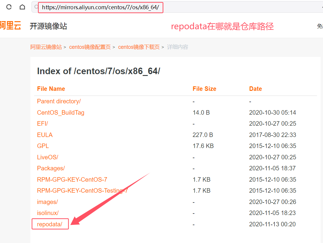Select the date 2020-11-13 00:20
Image resolution: width=323 pixels, height=243 pixels.
point(272,224)
